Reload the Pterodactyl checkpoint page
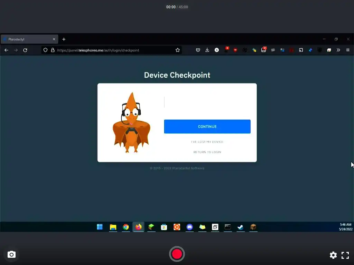The height and width of the screenshot is (265, 354). click(x=25, y=50)
